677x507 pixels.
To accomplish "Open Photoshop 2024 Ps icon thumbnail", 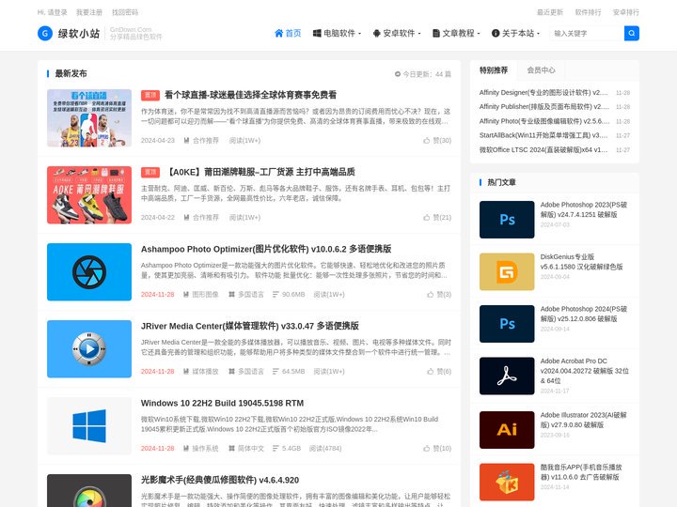I will coord(507,324).
